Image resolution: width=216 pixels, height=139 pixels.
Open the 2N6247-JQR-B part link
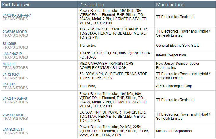coord(15,98)
